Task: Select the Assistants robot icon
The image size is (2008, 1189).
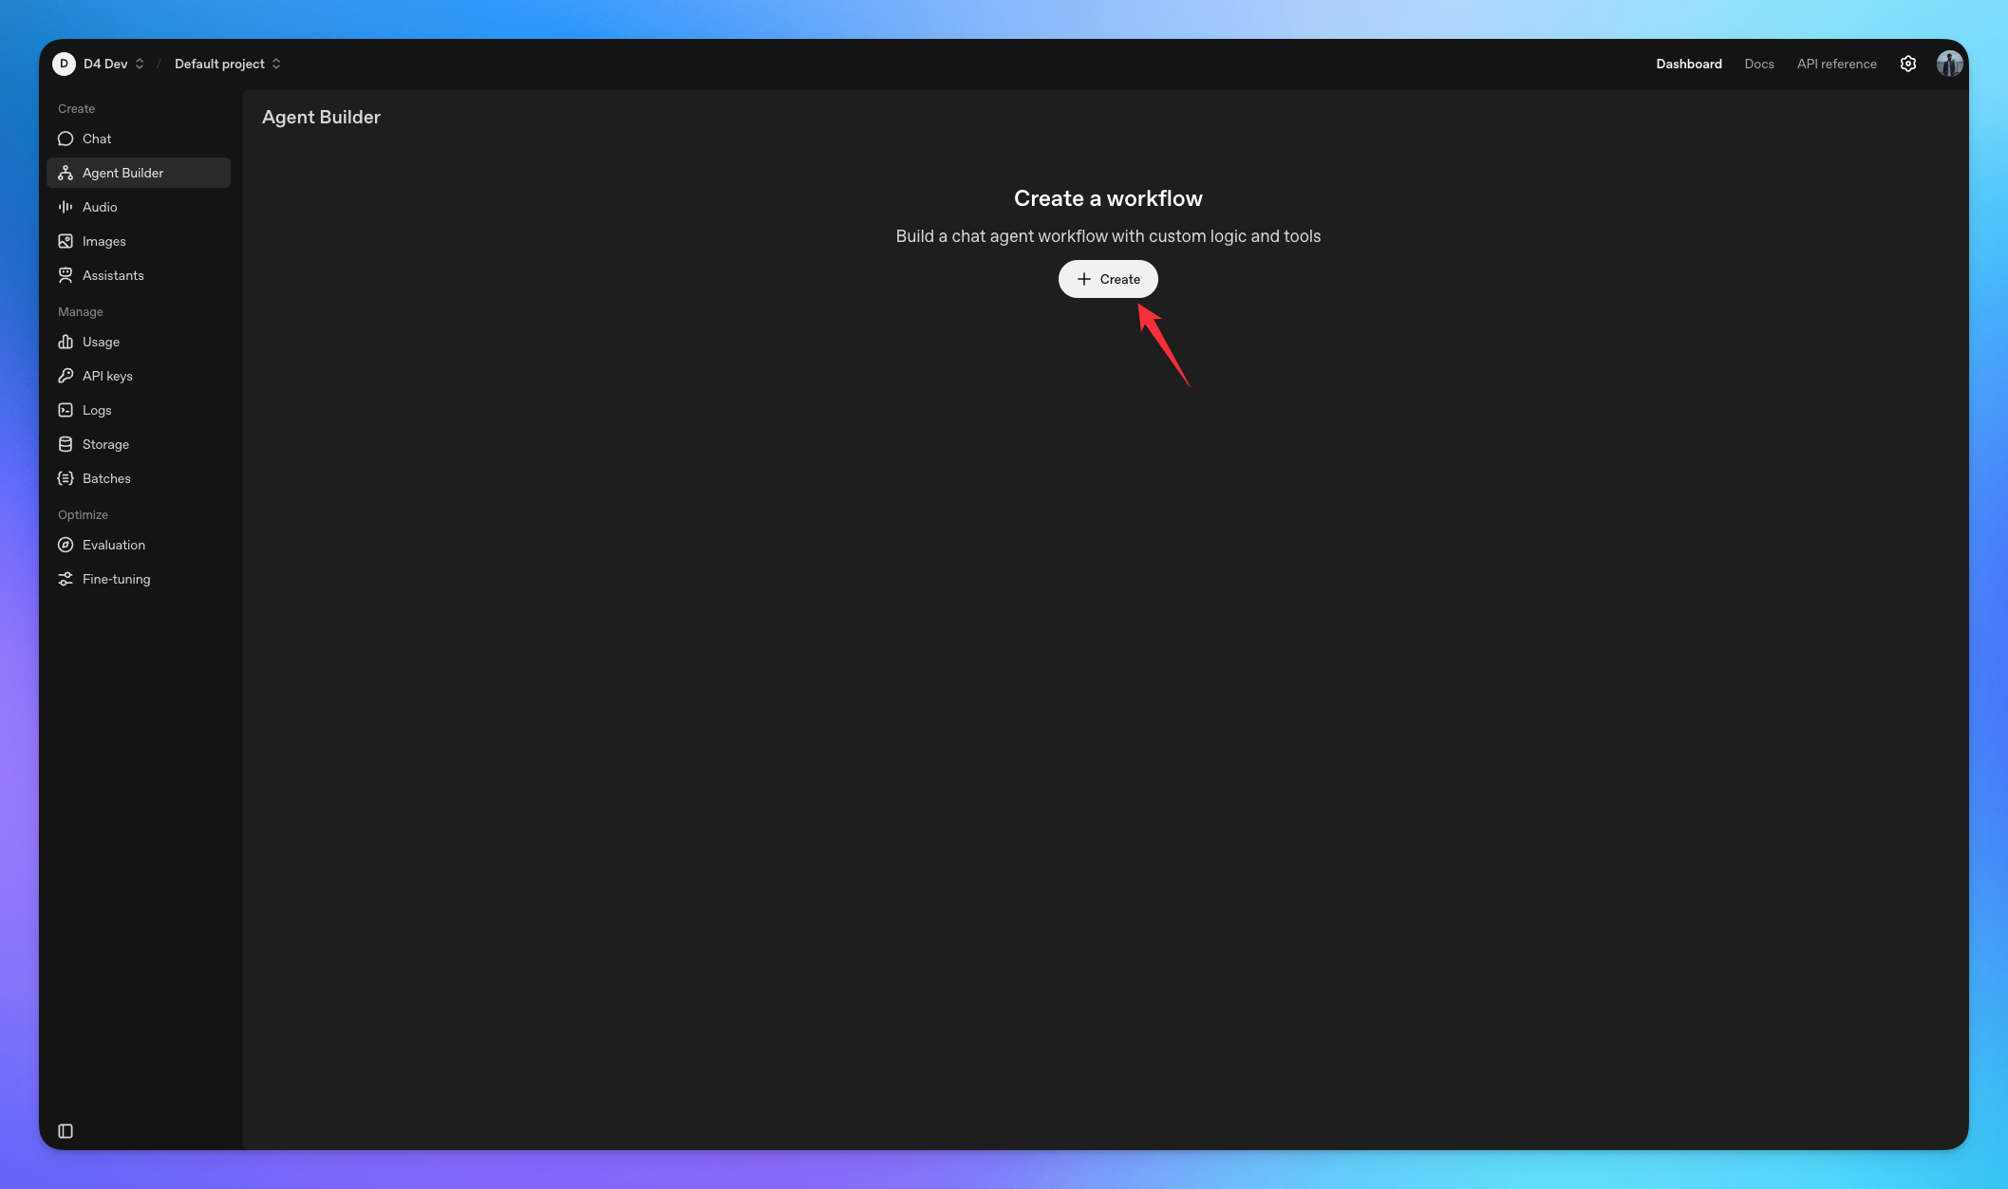Action: tap(66, 275)
